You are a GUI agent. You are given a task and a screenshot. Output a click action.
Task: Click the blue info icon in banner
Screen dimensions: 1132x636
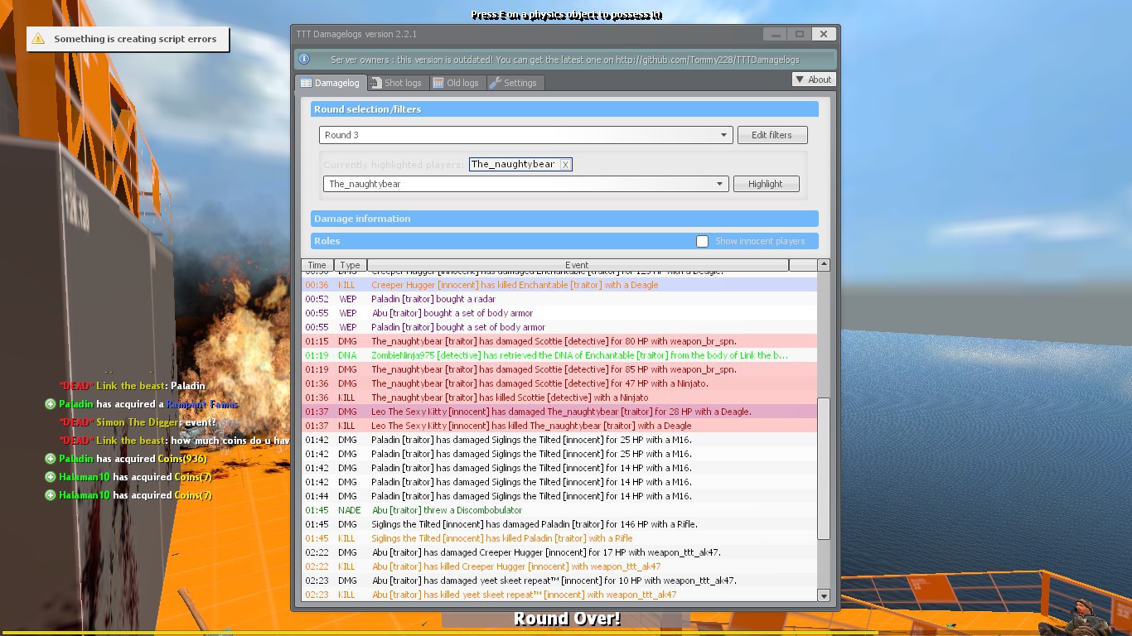[304, 60]
